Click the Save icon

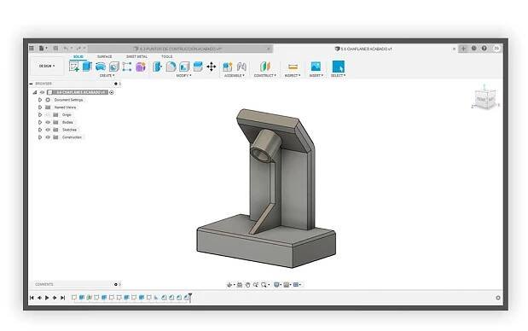(56, 49)
